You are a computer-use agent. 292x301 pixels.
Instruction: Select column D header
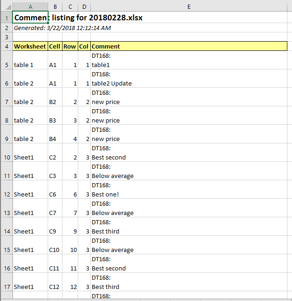[x=84, y=7]
